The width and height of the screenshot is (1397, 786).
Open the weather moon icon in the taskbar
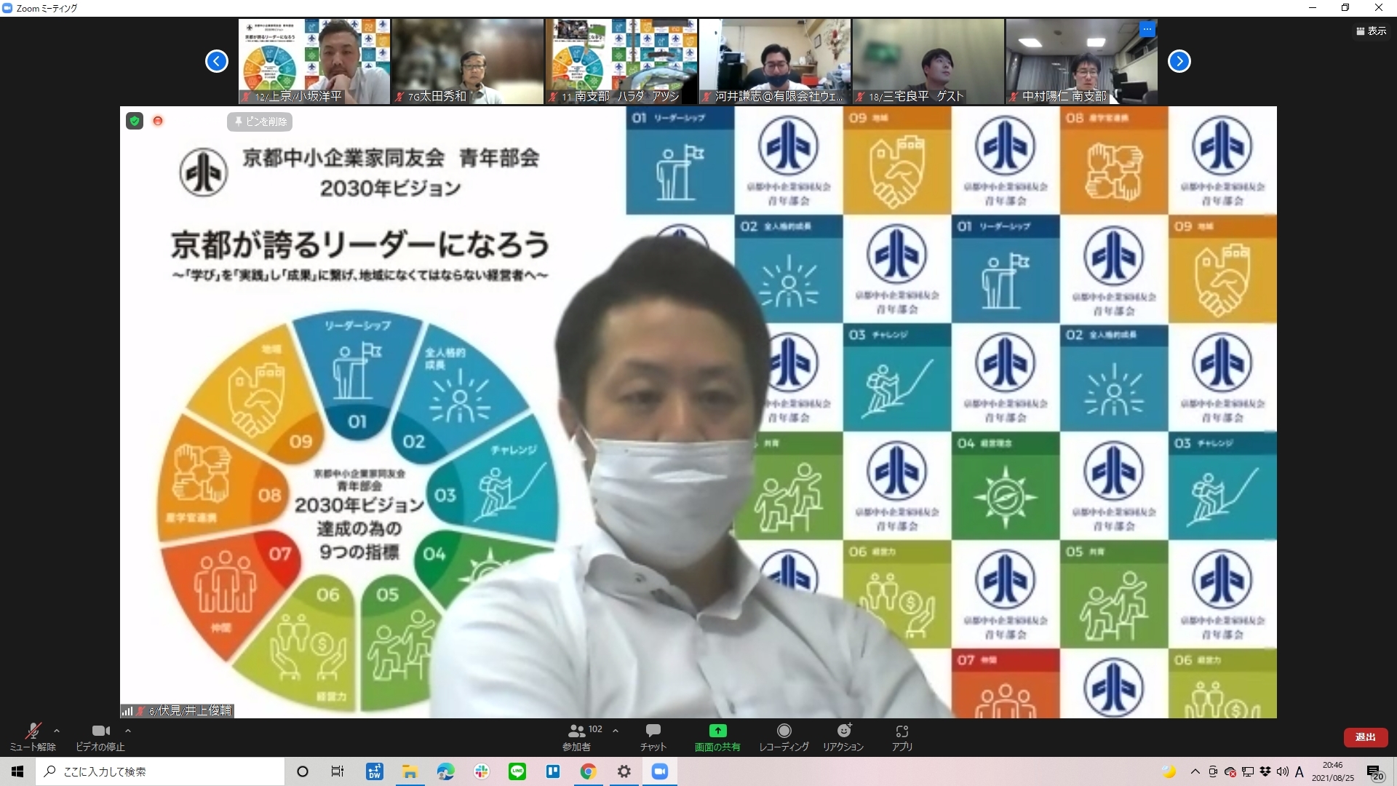pos(1169,771)
